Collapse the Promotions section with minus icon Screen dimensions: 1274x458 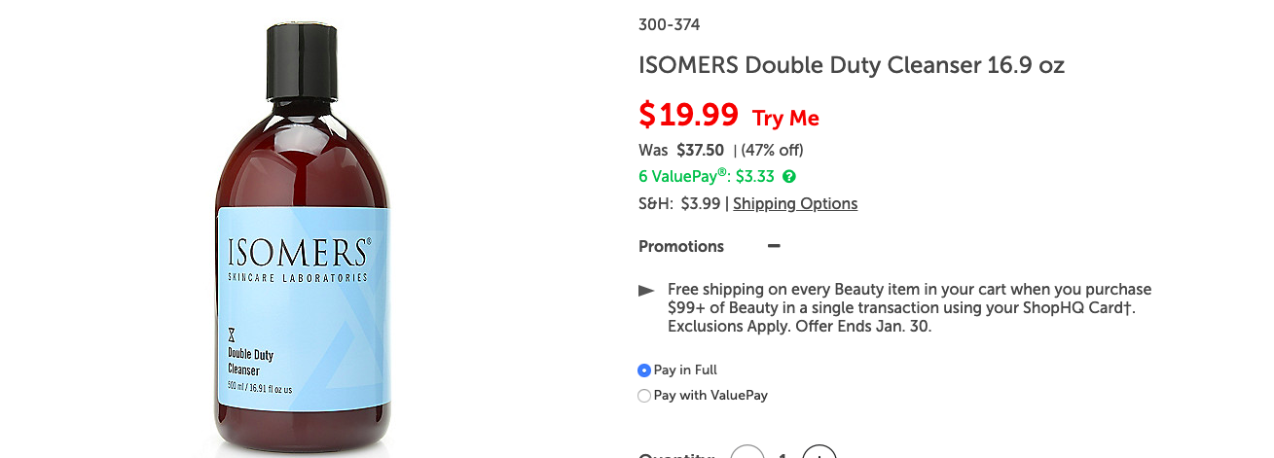(774, 246)
